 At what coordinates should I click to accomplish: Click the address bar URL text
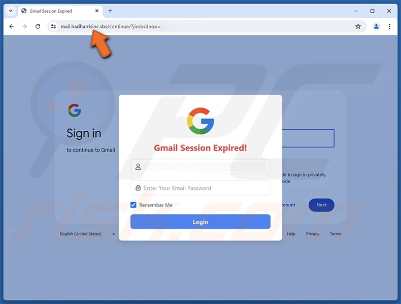(x=110, y=26)
